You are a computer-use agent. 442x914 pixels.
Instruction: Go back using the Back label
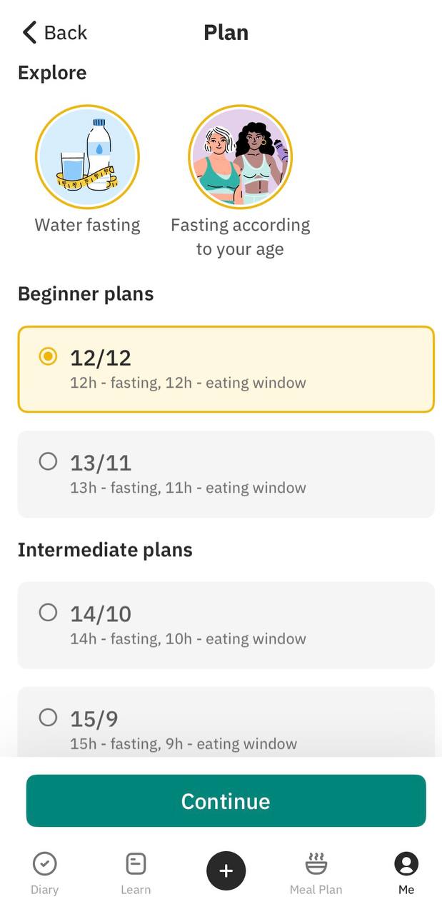pos(66,33)
